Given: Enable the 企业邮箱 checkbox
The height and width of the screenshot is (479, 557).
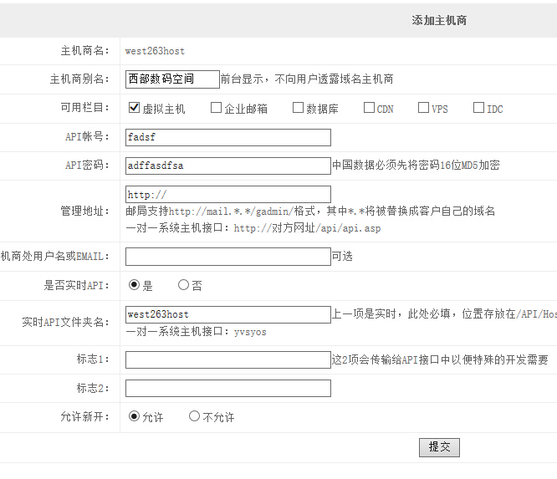Looking at the screenshot, I should [216, 108].
